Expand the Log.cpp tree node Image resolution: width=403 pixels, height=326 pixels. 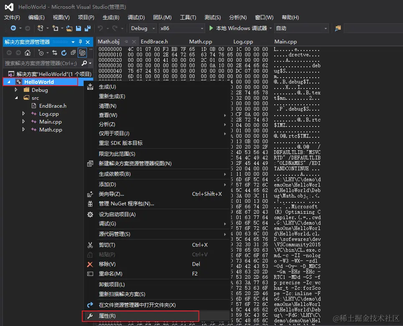coord(24,114)
